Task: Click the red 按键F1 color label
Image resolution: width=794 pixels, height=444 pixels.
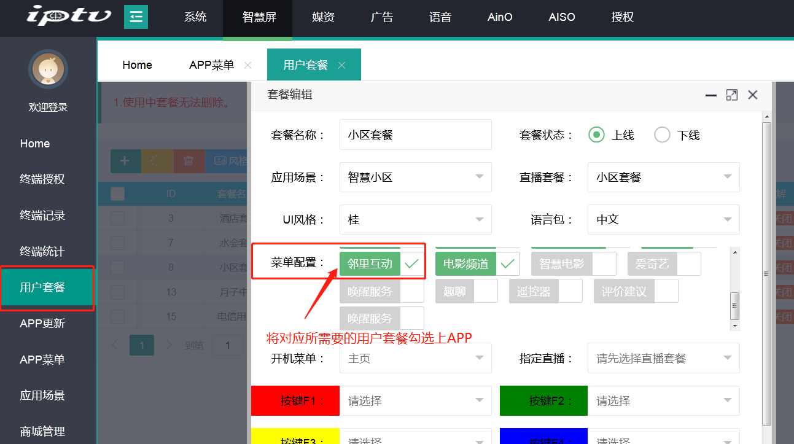Action: (295, 401)
